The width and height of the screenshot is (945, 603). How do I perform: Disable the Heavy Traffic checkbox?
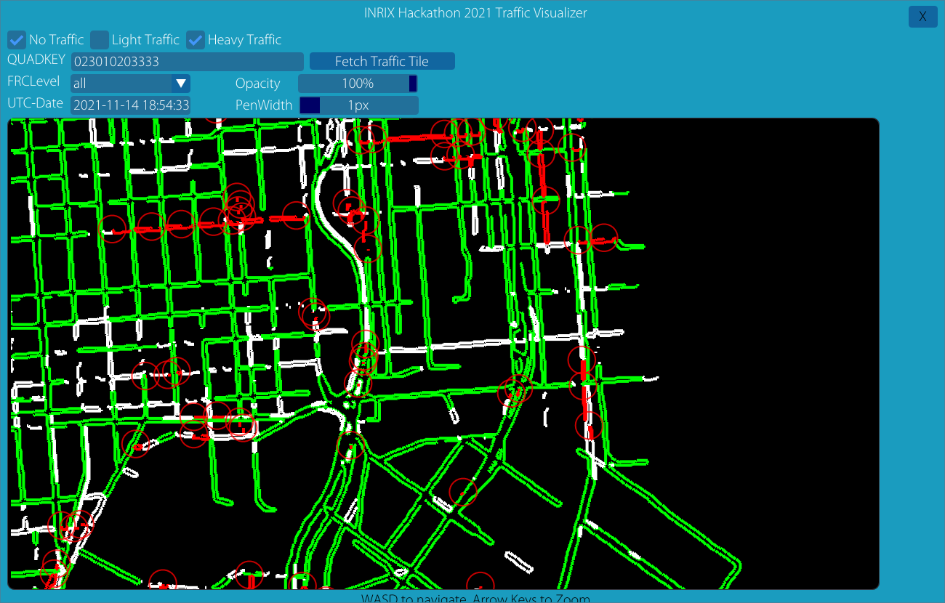(196, 40)
